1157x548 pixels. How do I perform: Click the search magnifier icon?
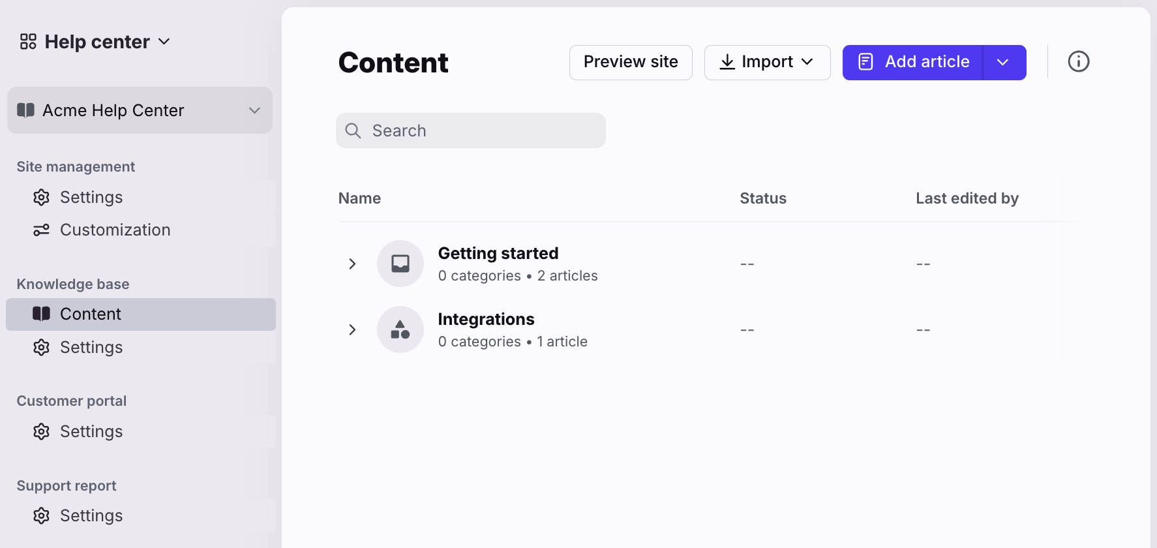(353, 130)
